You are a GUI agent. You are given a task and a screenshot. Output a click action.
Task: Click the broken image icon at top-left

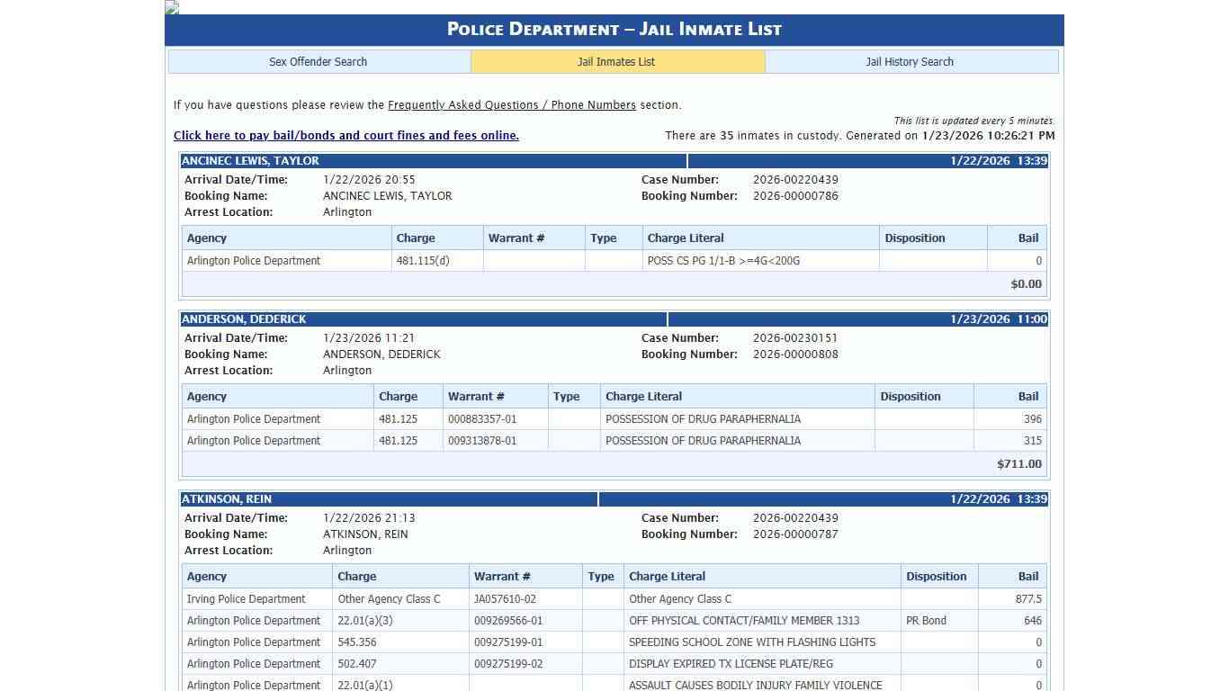coord(172,7)
